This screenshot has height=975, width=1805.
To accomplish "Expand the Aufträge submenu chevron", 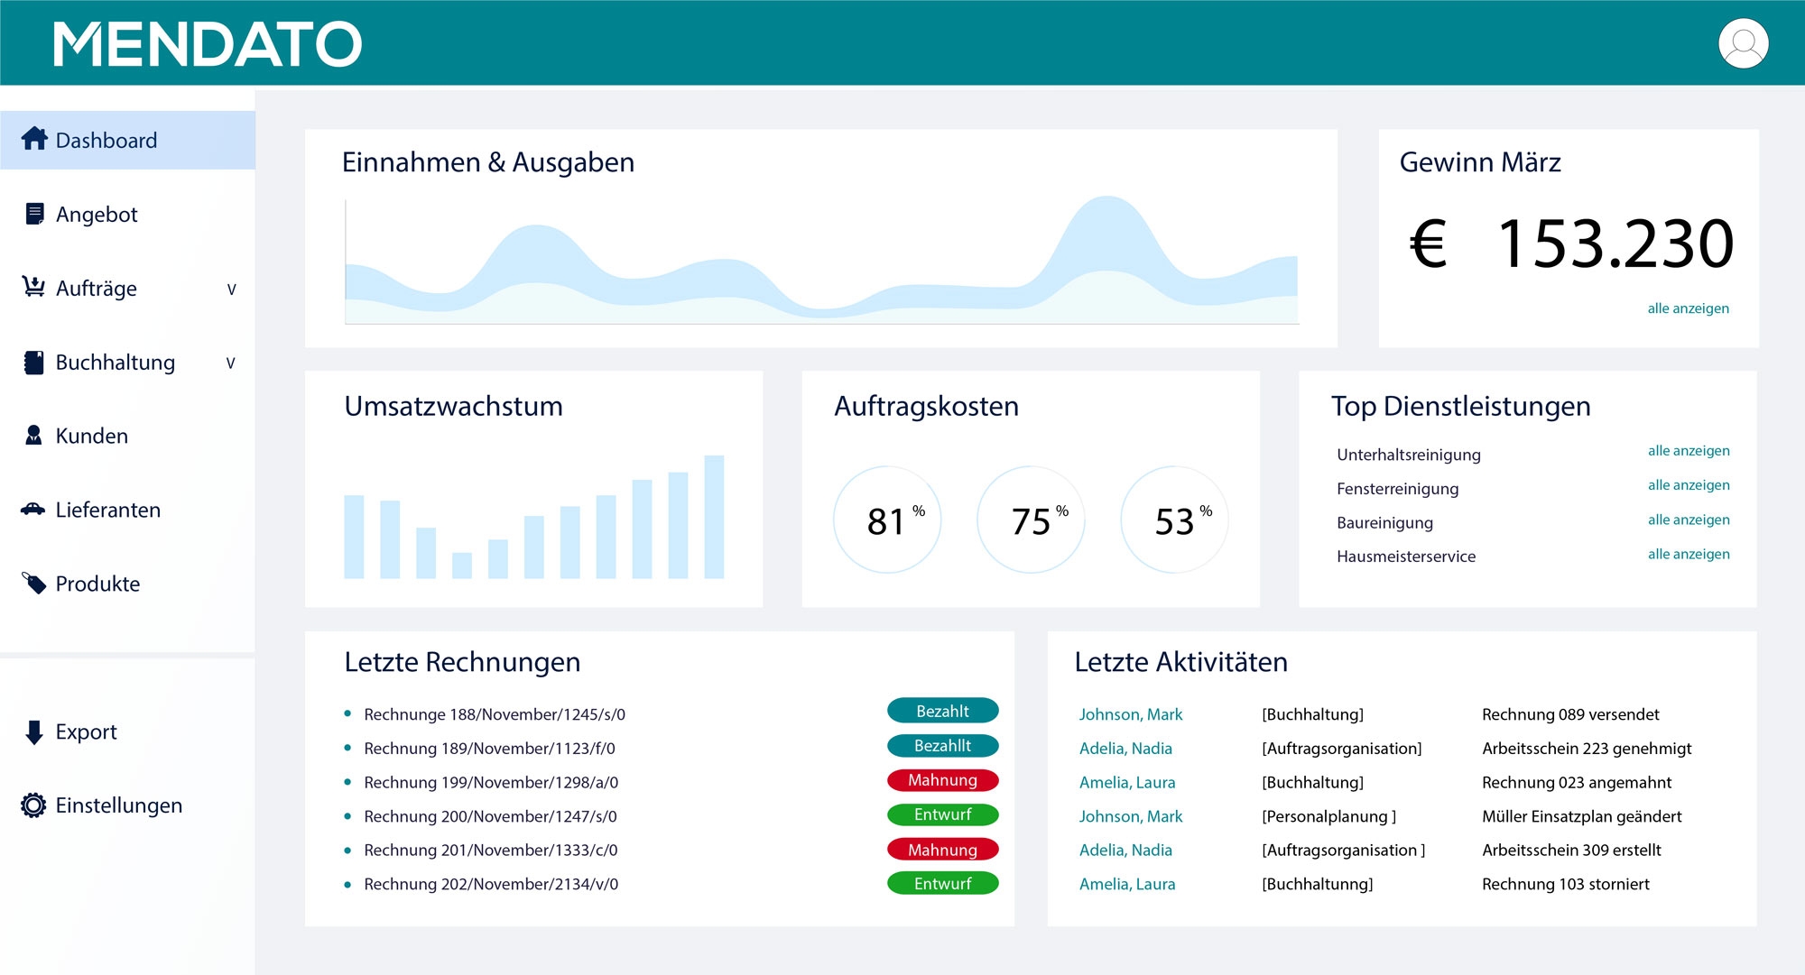I will point(231,290).
